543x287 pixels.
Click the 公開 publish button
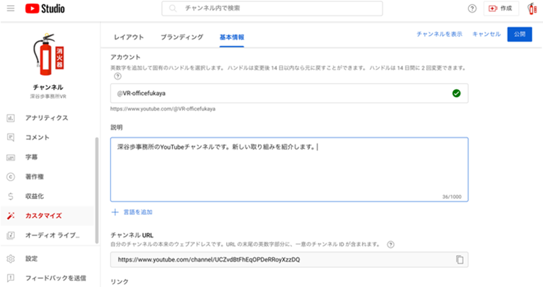point(519,34)
